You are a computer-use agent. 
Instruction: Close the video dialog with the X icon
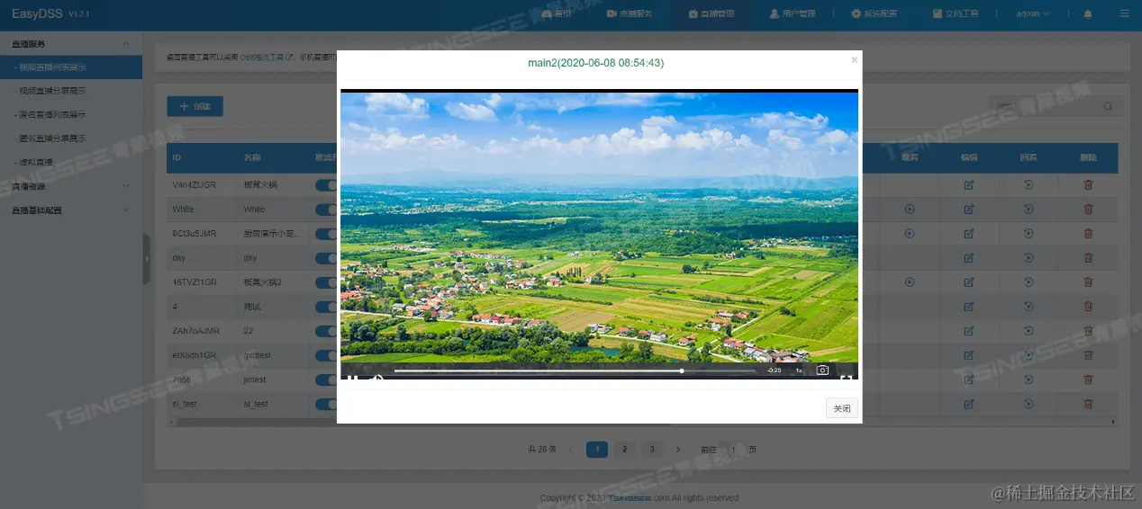(x=854, y=60)
